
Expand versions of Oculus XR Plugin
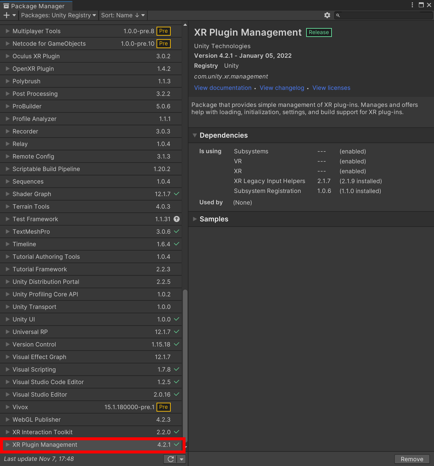8,56
